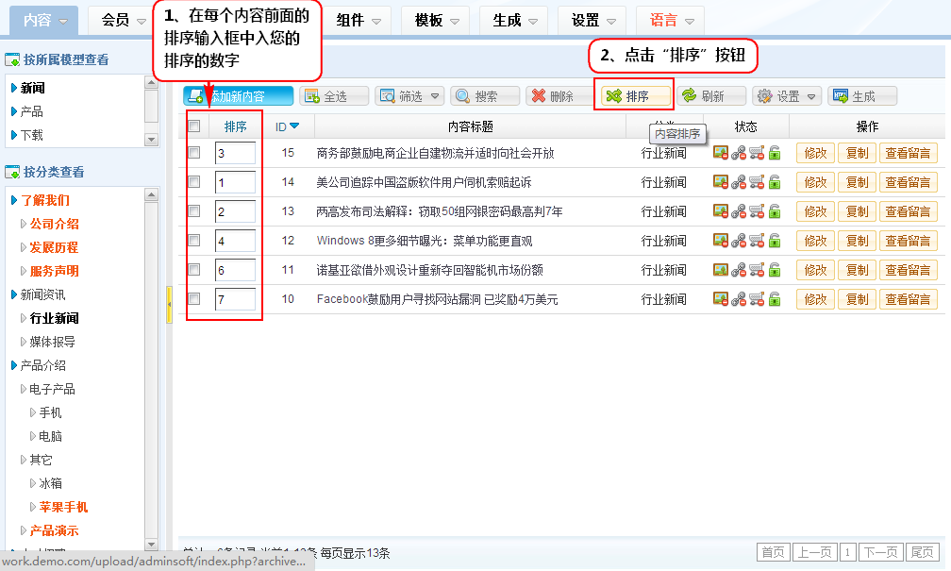The image size is (951, 571).
Task: Click 修改 button for Windows 8 article
Action: [815, 241]
